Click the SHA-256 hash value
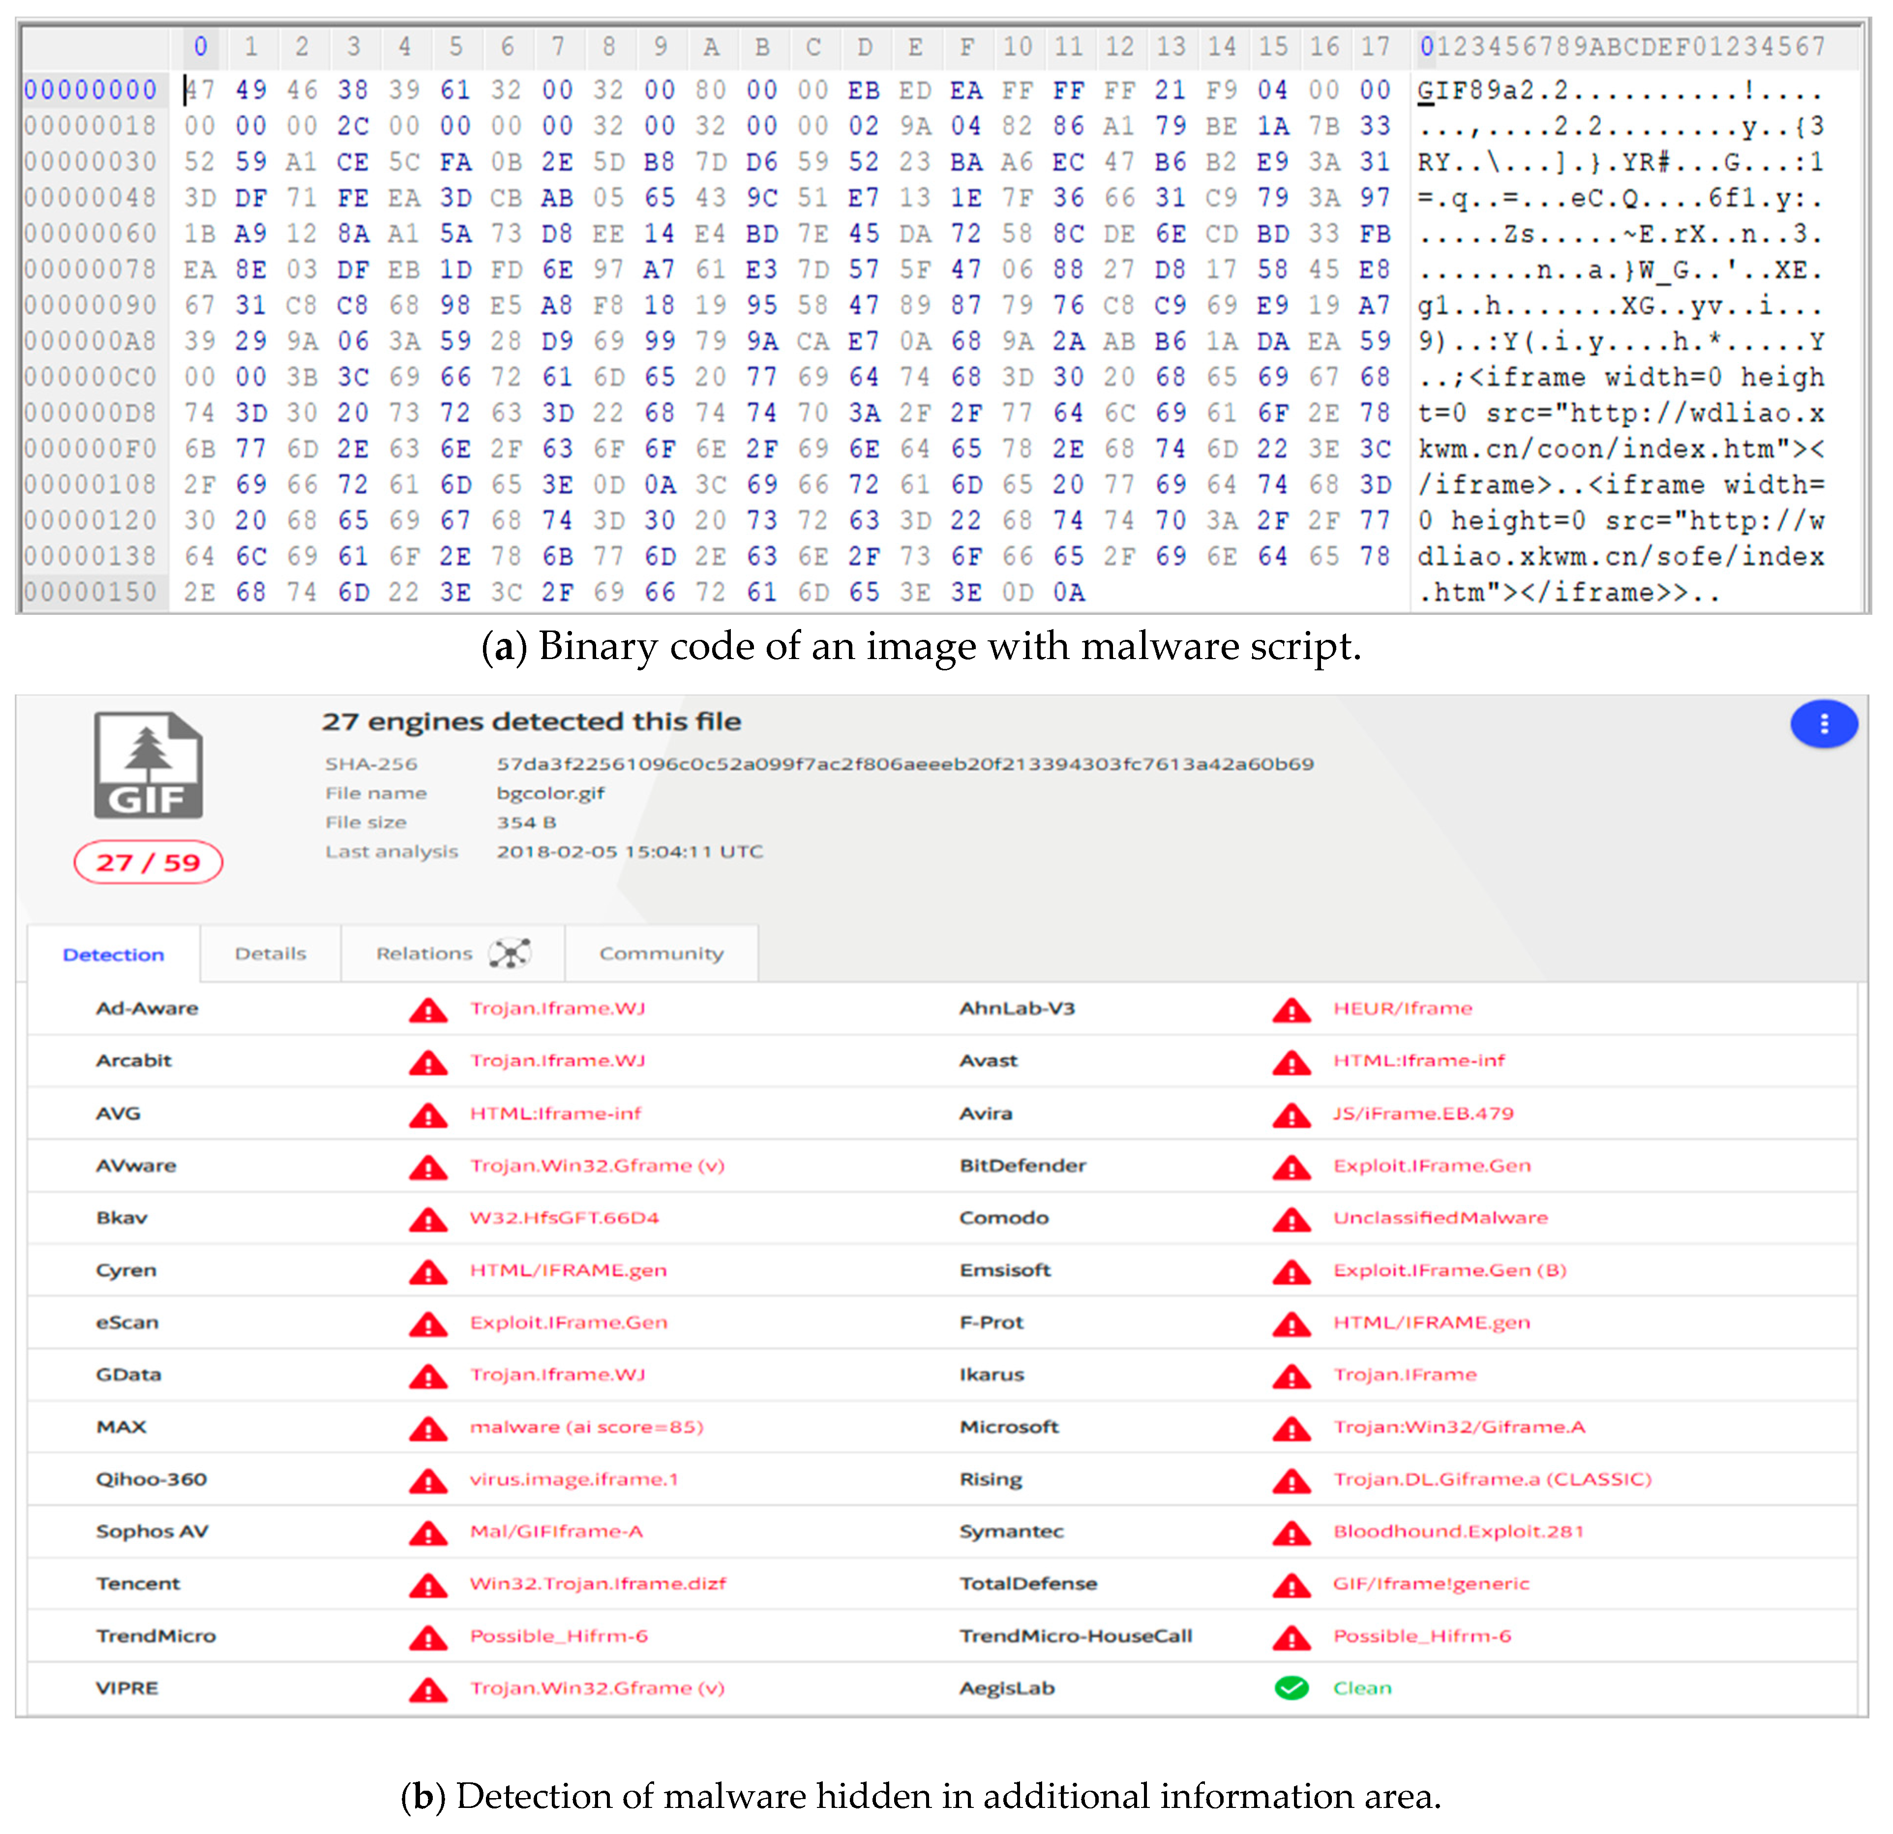Screen dimensions: 1893x1834 tap(905, 764)
